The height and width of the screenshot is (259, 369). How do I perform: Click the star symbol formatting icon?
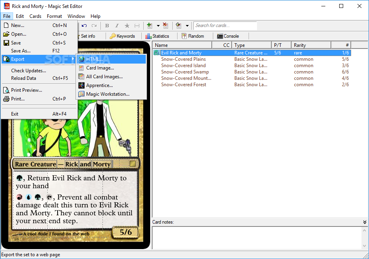(127, 26)
